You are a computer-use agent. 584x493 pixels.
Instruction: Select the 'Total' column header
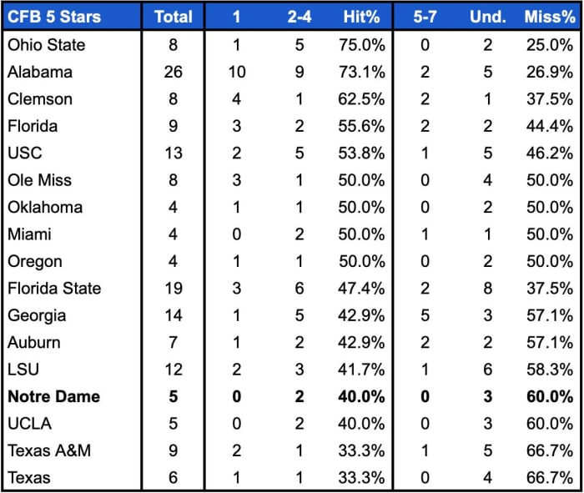(174, 16)
